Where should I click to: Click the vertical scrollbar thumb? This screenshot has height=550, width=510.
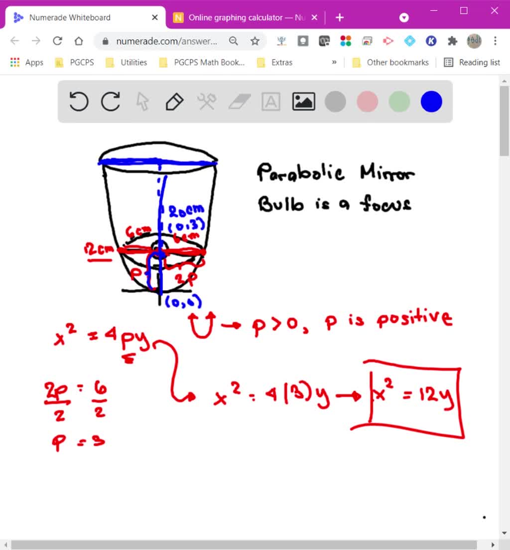[x=505, y=122]
